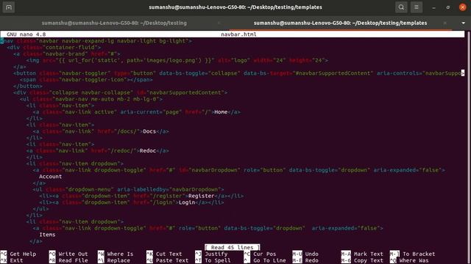Click Go To Line shortcut
Screen dimensions: 471x264
coord(265,260)
